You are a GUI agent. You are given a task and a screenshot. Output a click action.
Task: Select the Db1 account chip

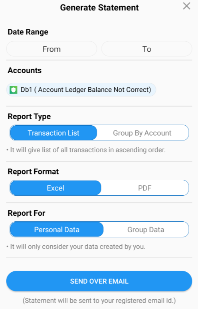(x=81, y=90)
